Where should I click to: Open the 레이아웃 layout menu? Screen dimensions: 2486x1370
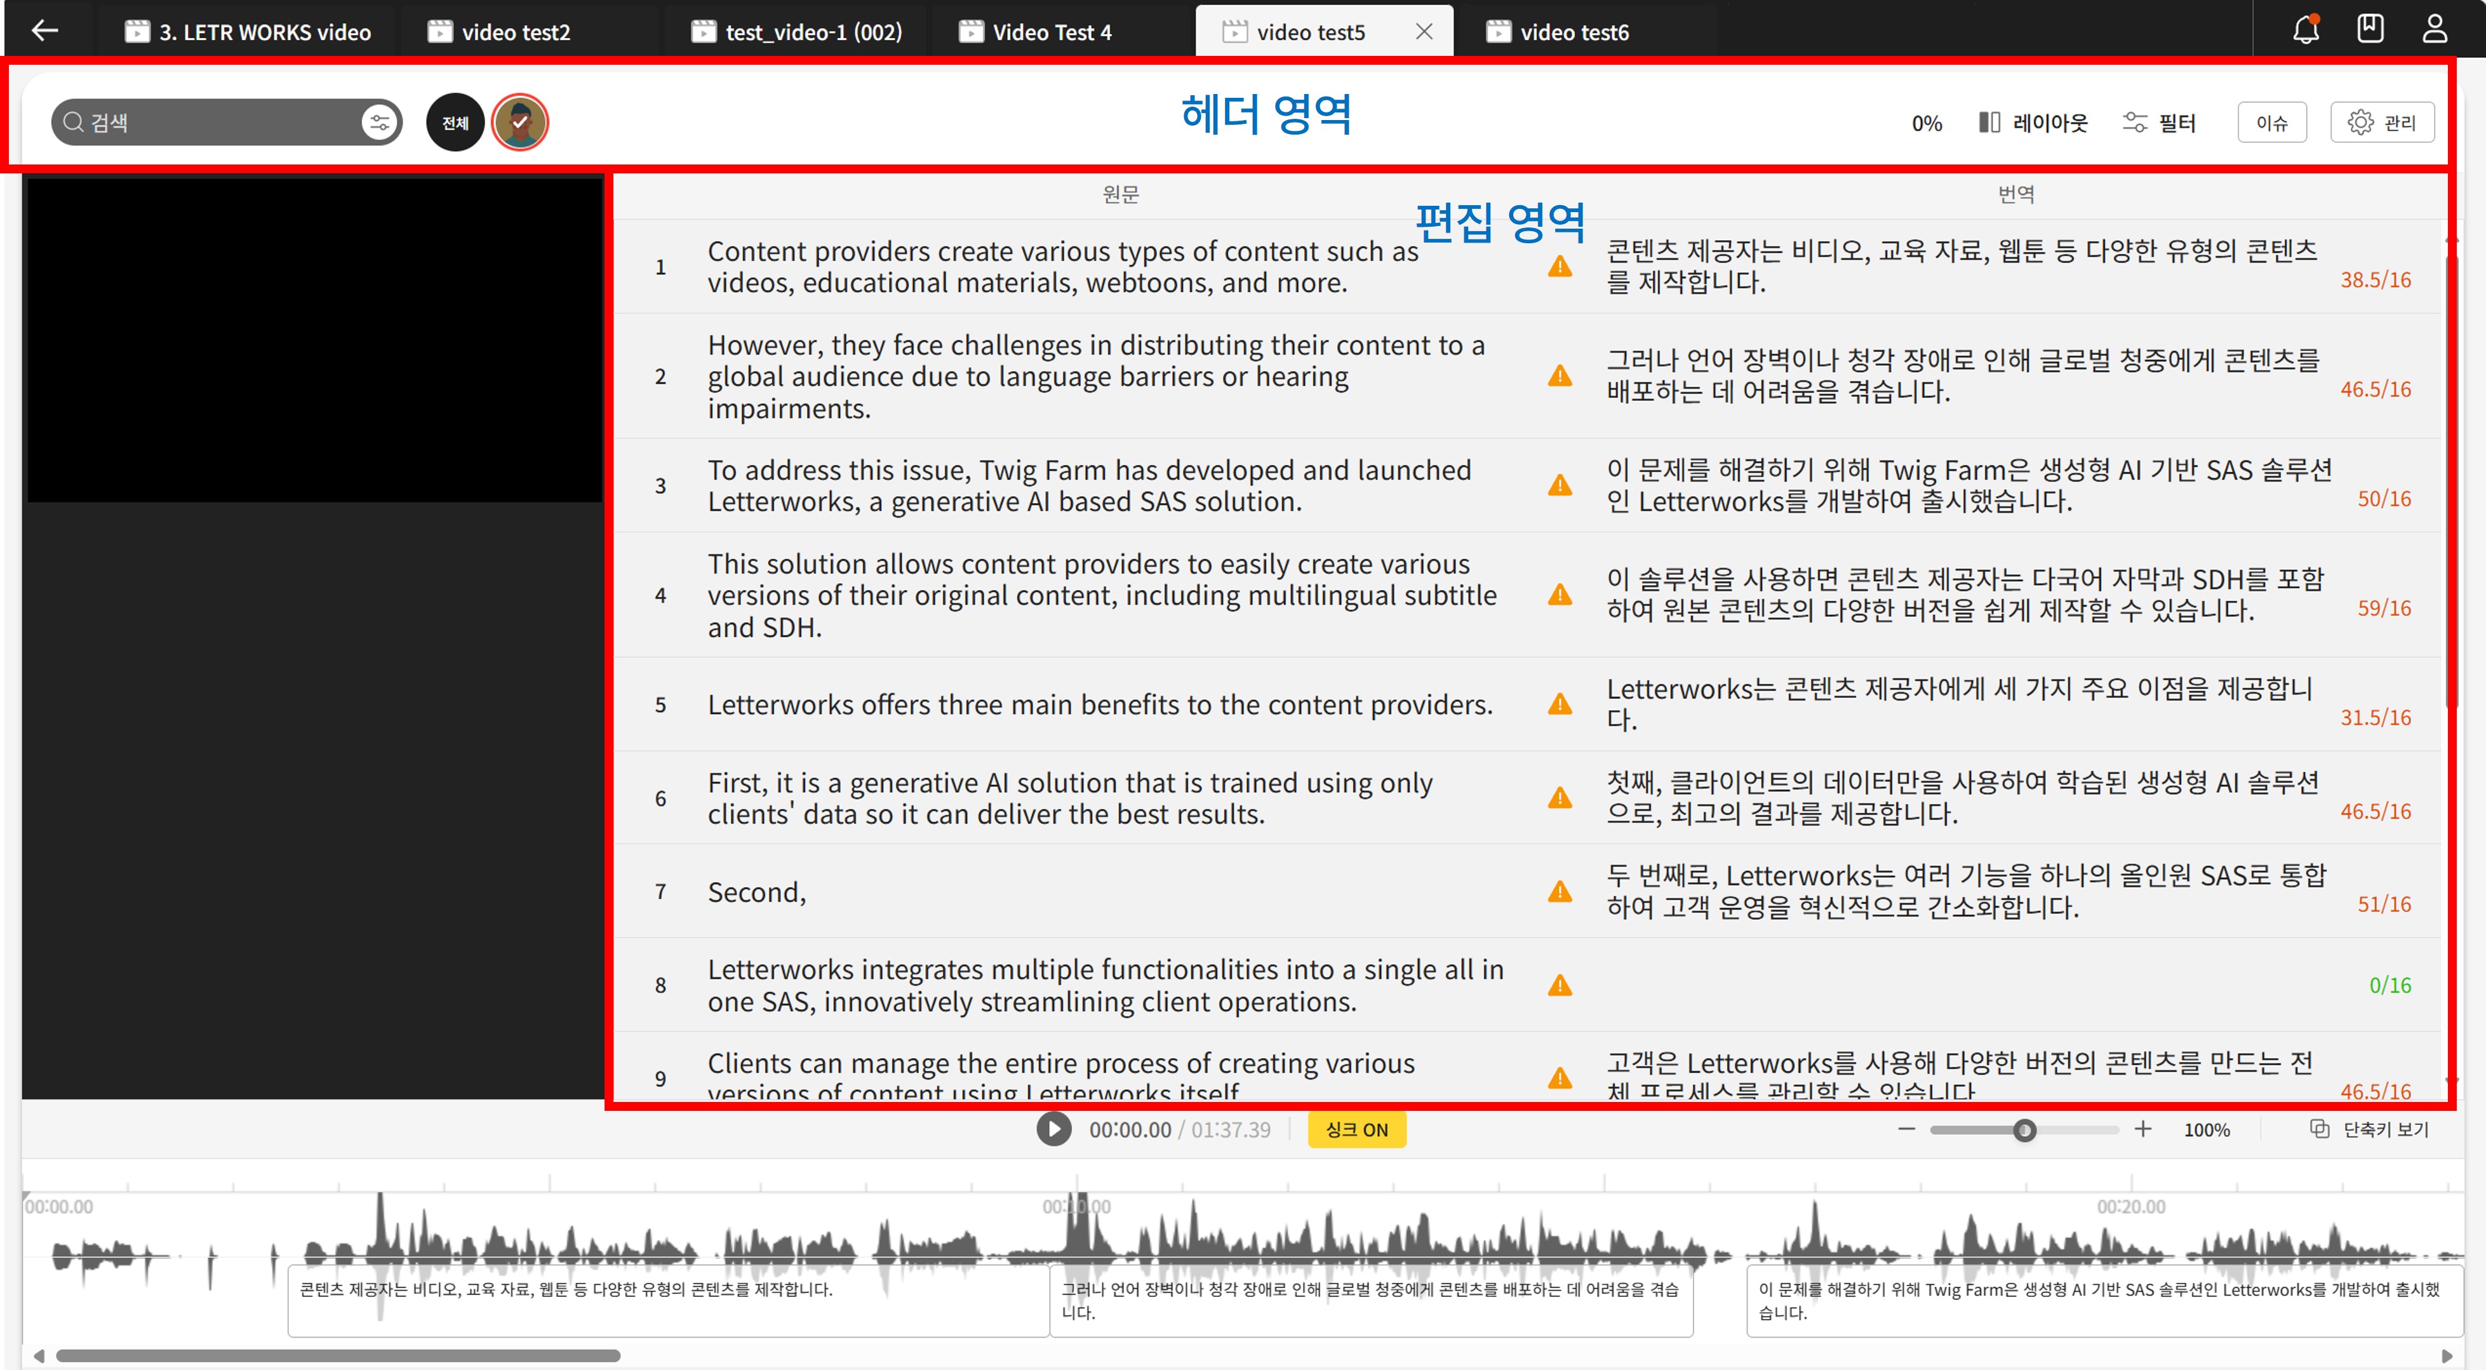tap(2033, 123)
